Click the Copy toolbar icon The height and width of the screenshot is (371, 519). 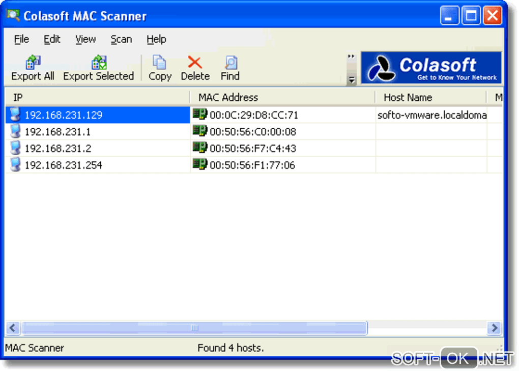[160, 62]
